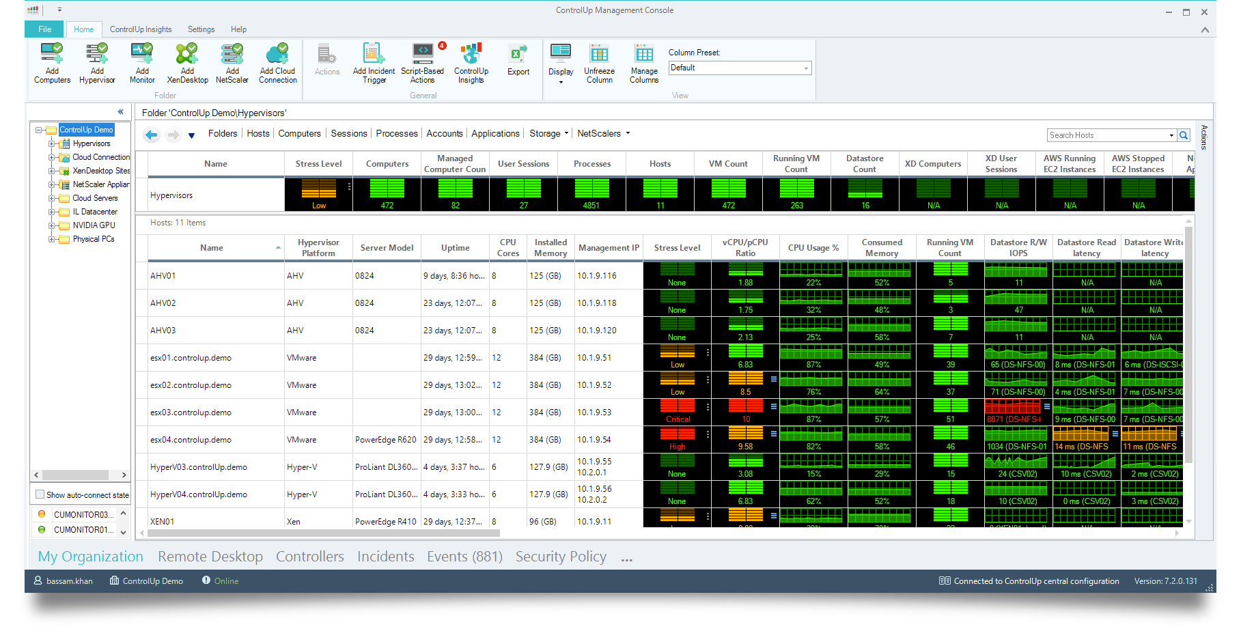Show the Sessions view
This screenshot has width=1241, height=642.
349,133
